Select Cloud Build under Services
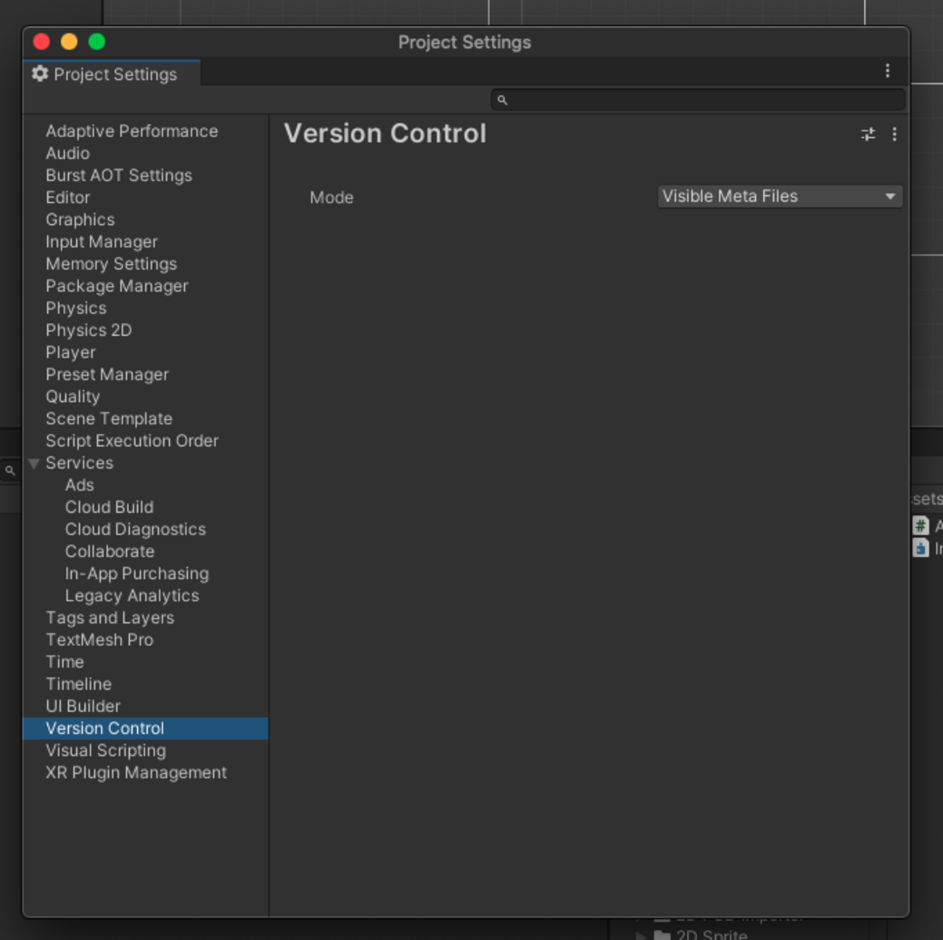This screenshot has height=940, width=943. tap(109, 507)
